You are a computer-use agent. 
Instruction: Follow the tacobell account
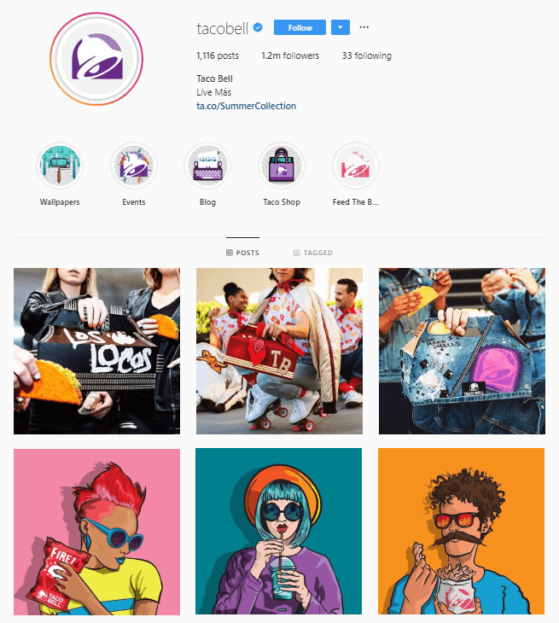point(300,27)
